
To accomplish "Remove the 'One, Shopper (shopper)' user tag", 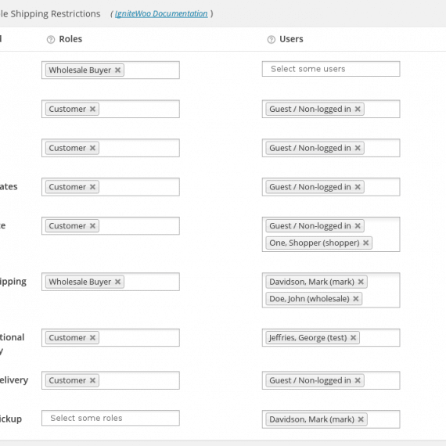I will pos(365,243).
